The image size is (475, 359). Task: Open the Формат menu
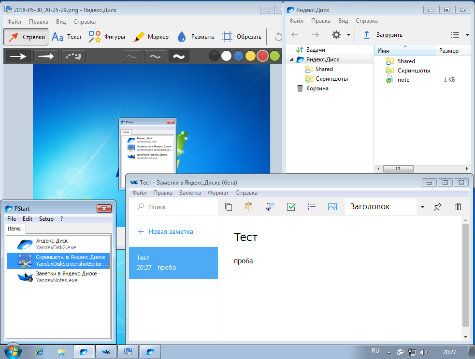tap(218, 193)
